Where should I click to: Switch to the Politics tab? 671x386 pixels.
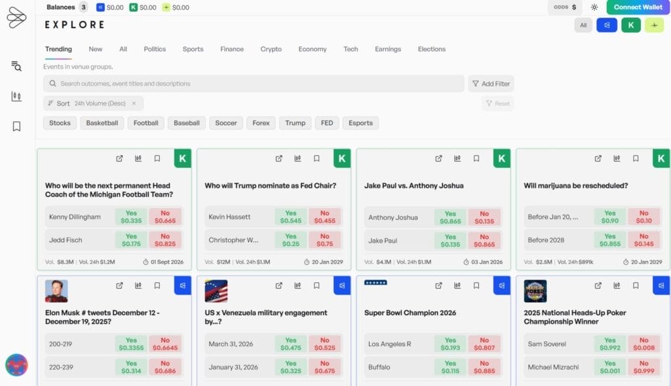pyautogui.click(x=155, y=49)
